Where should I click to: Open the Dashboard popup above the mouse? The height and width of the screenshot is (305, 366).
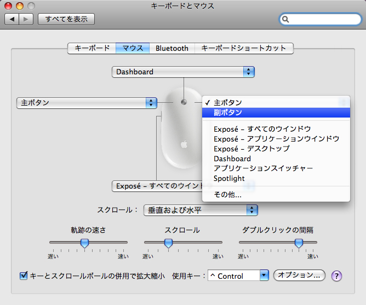[x=183, y=72]
